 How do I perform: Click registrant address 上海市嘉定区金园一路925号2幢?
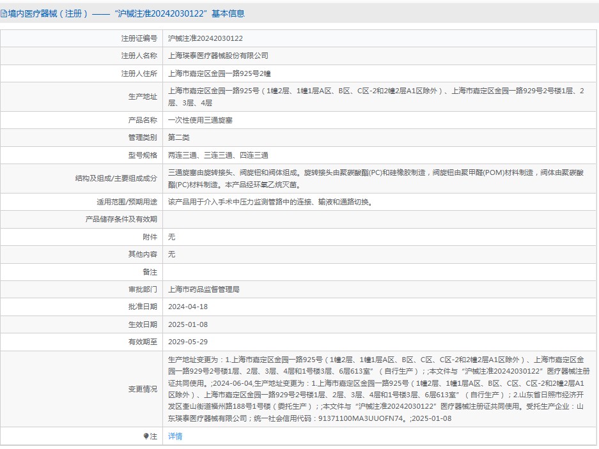tap(219, 73)
